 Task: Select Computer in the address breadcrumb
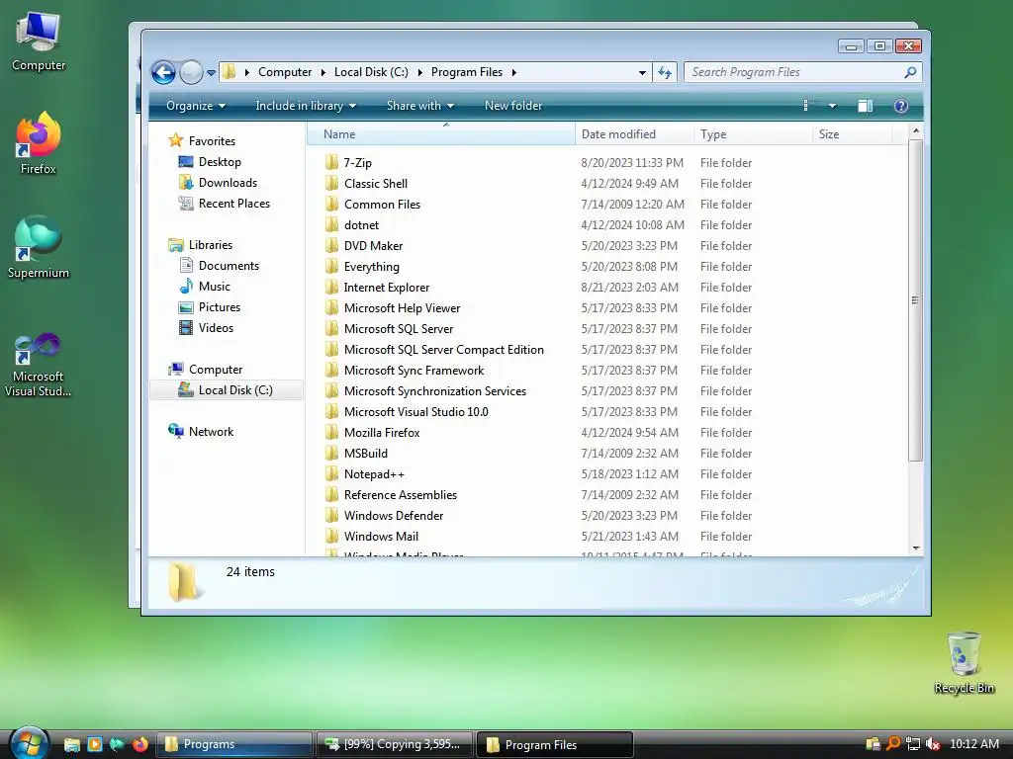(x=285, y=72)
